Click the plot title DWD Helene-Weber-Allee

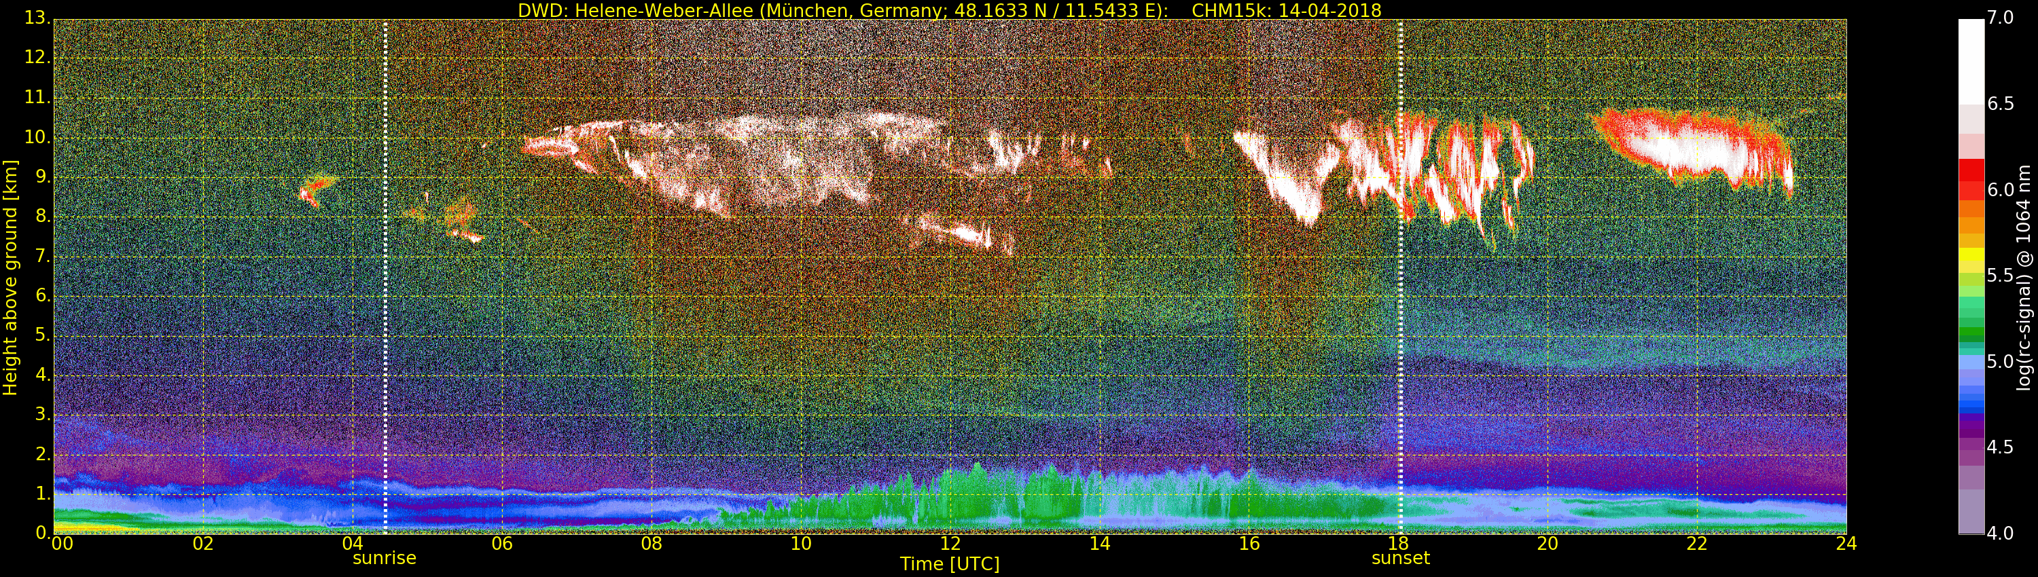pyautogui.click(x=950, y=10)
